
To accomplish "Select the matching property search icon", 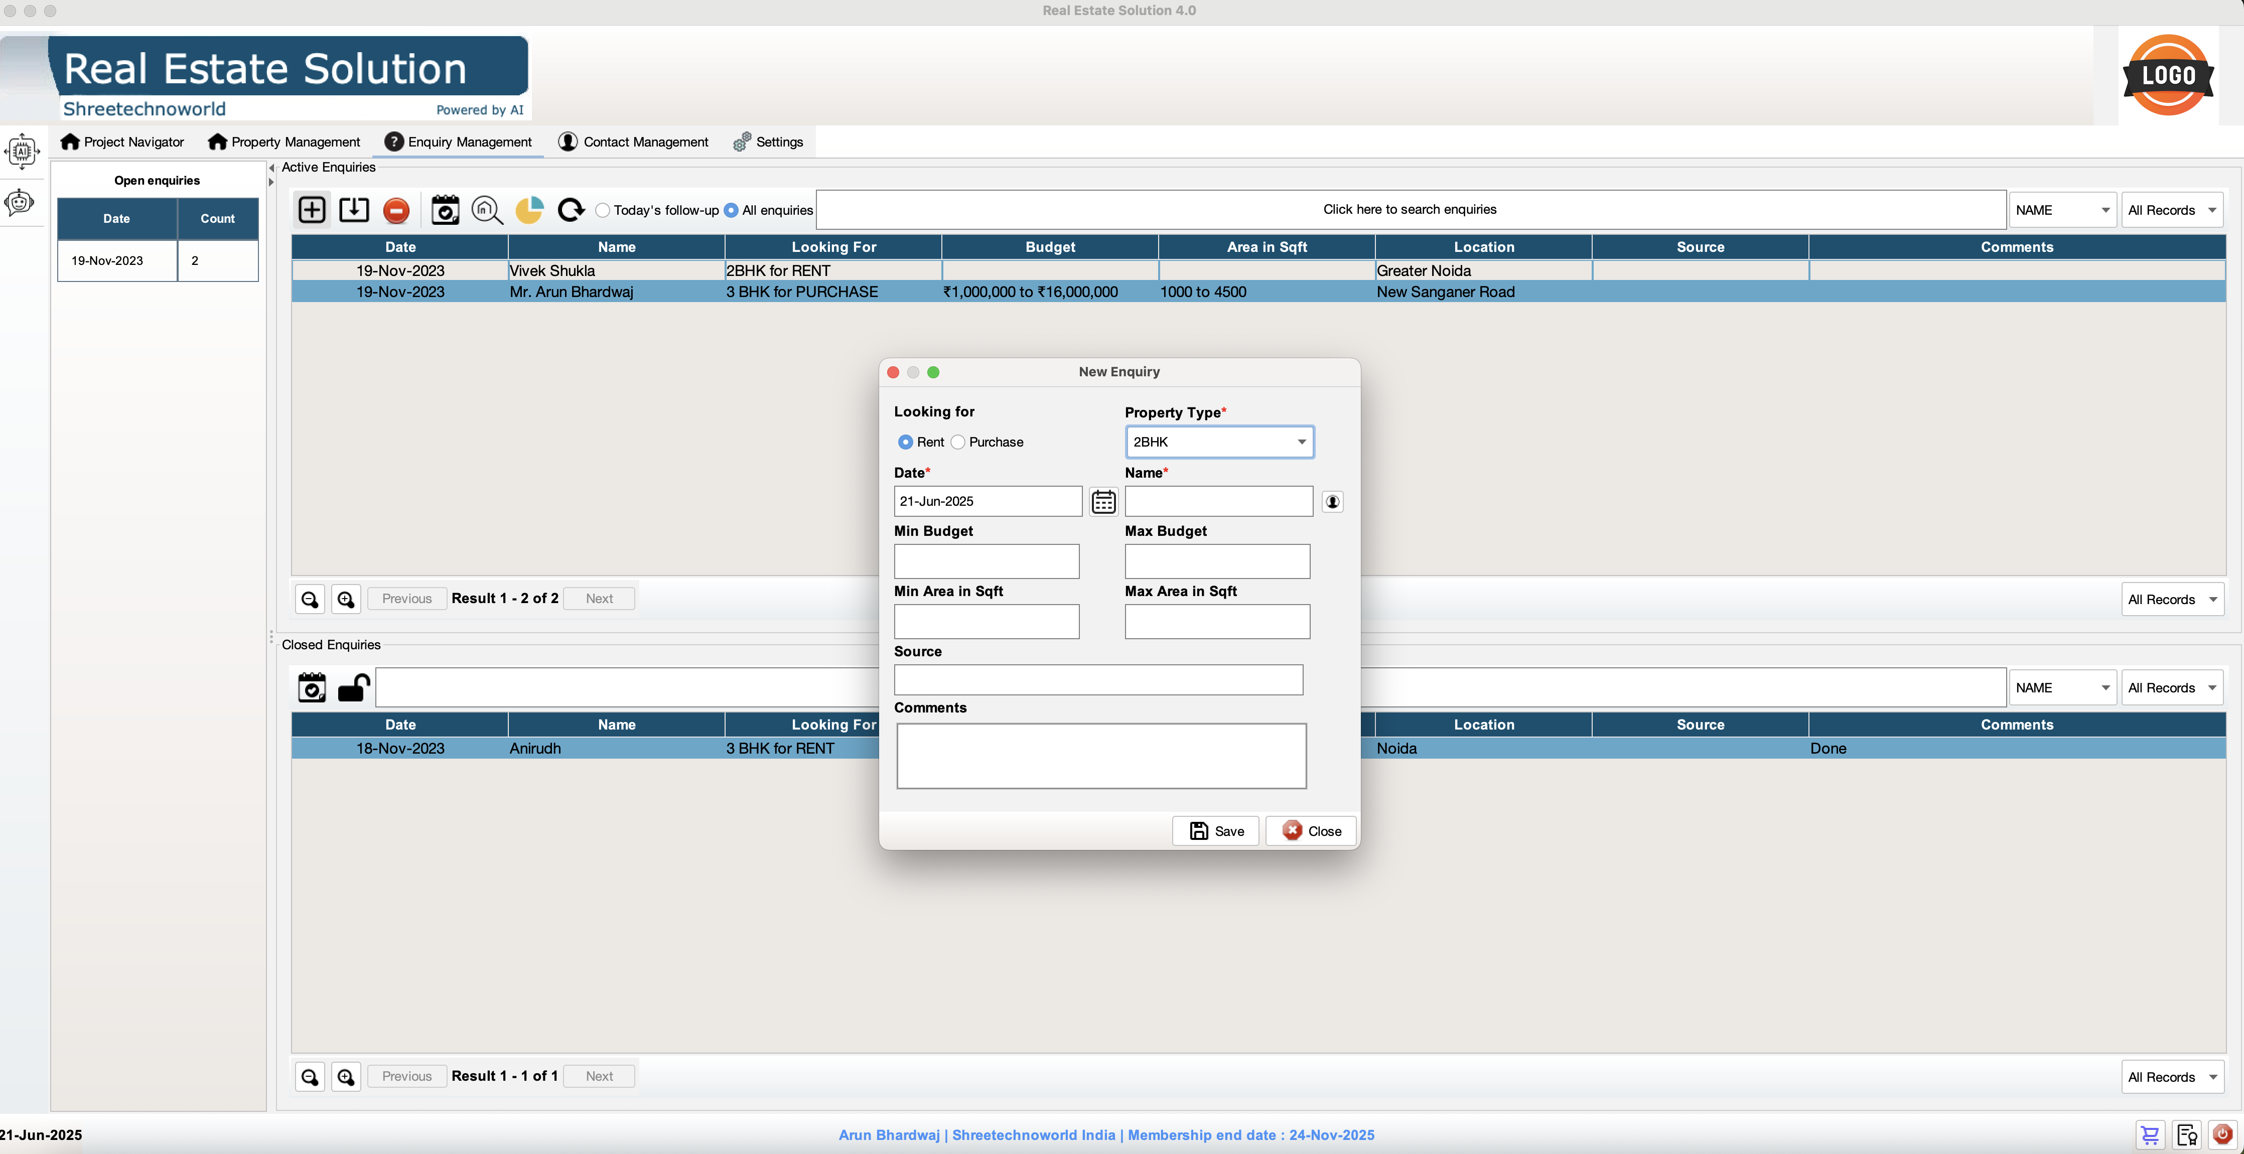I will click(x=487, y=210).
